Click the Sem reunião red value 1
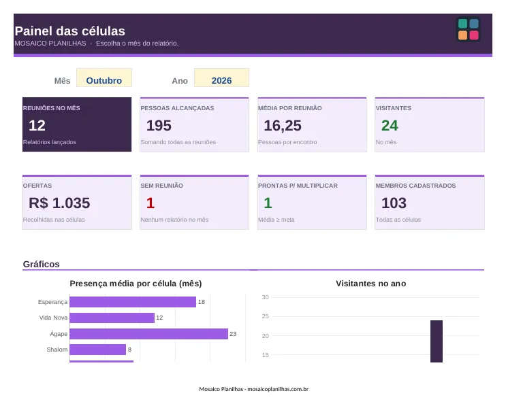 pyautogui.click(x=151, y=203)
